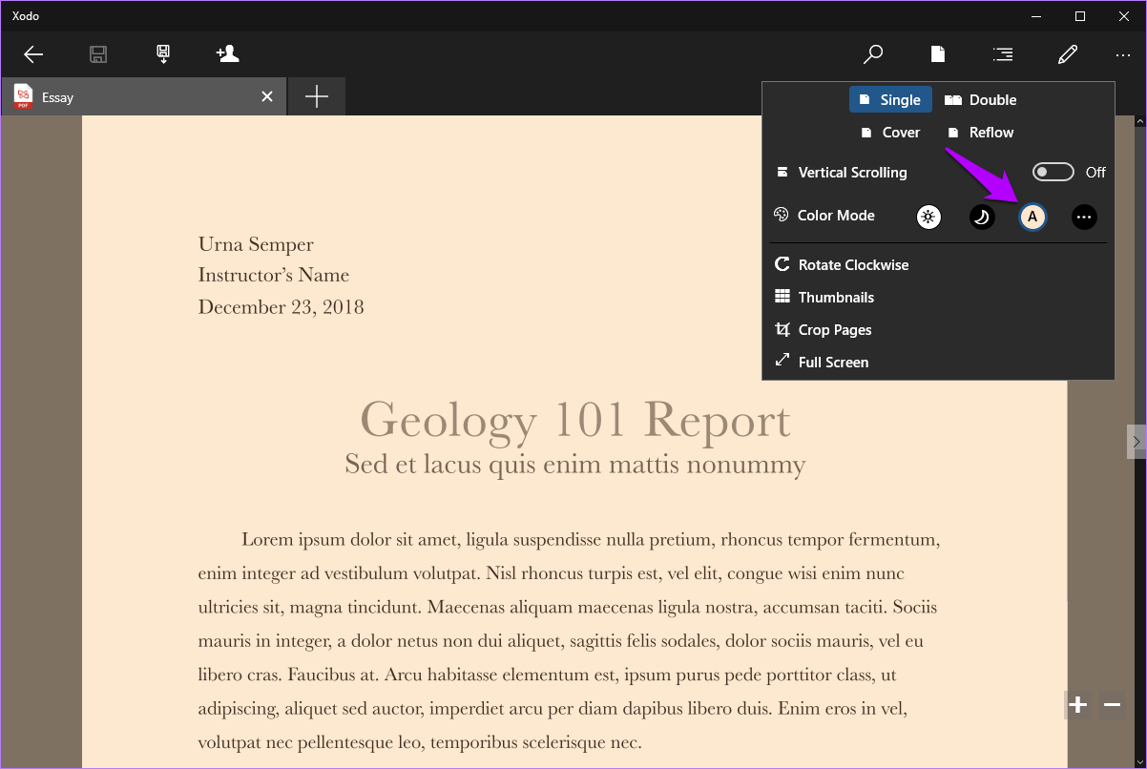Viewport: 1147px width, 769px height.
Task: Open custom color mode options
Action: click(1083, 217)
